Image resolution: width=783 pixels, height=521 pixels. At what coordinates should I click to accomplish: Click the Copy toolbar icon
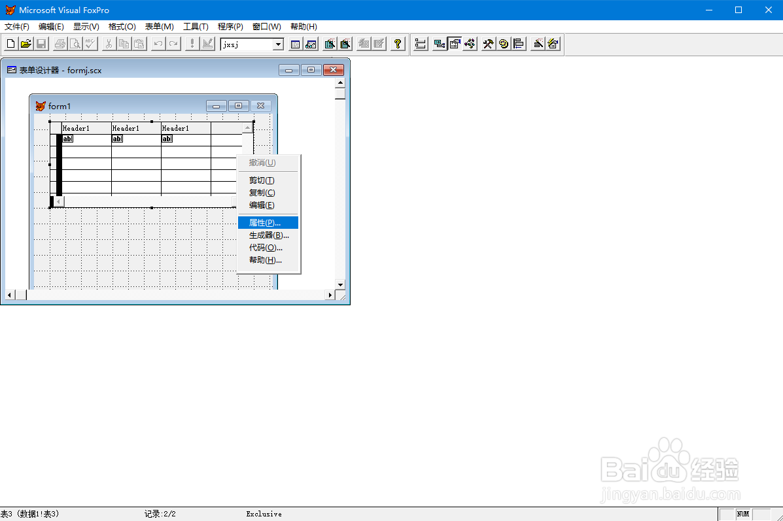[124, 44]
